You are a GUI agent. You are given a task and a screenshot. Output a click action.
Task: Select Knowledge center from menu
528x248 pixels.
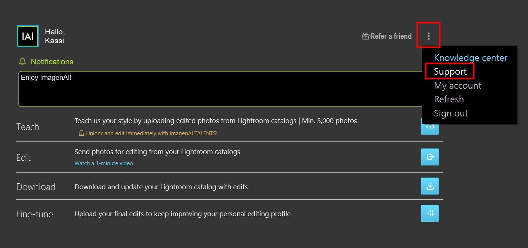pyautogui.click(x=471, y=58)
